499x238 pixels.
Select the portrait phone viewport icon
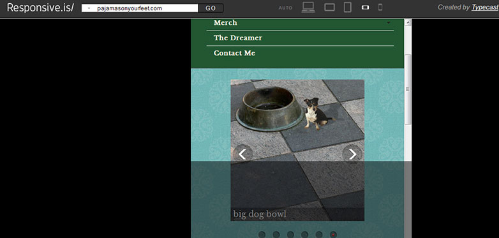(380, 7)
